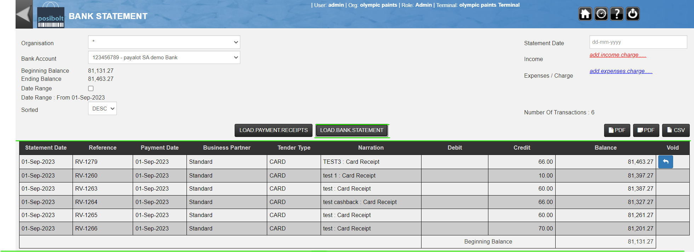
Task: Click narration 'test 1 : Card Receipt'
Action: [349, 176]
